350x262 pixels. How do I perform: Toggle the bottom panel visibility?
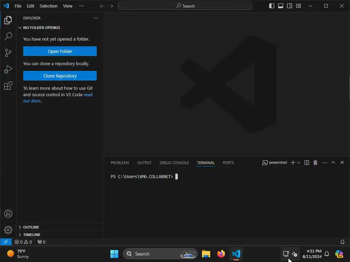pyautogui.click(x=281, y=6)
